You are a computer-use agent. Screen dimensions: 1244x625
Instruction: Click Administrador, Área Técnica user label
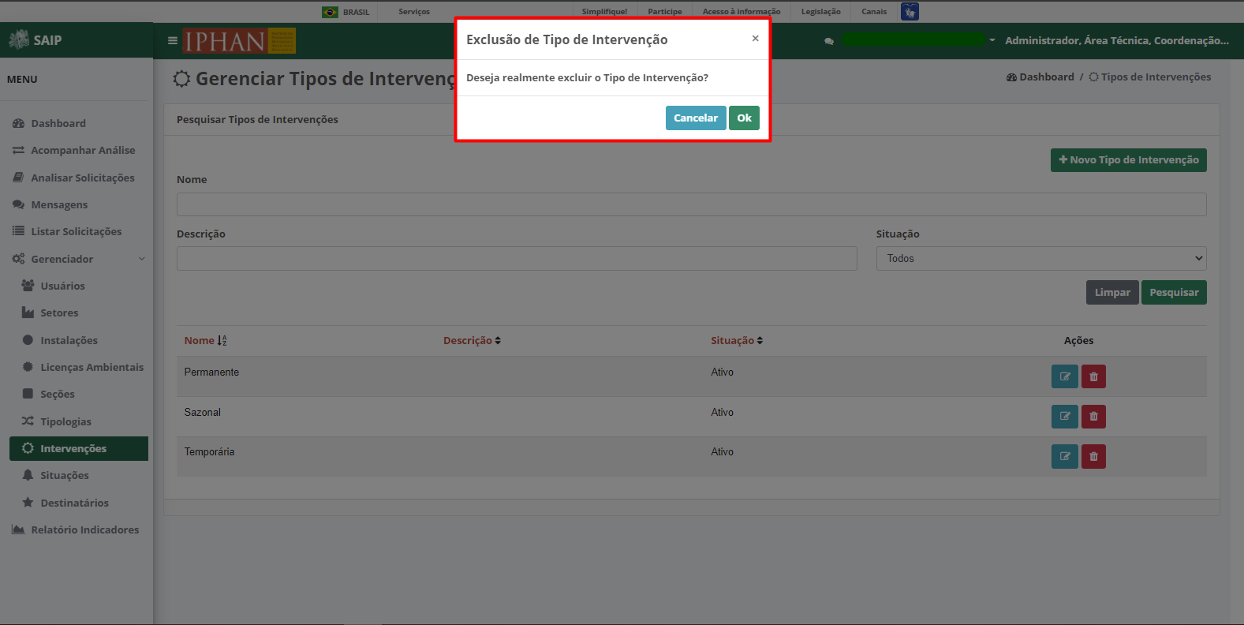click(x=1117, y=40)
